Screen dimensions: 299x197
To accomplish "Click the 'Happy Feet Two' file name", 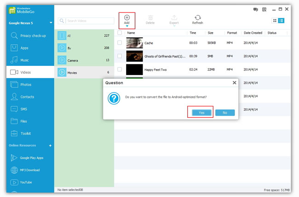I will coord(155,70).
